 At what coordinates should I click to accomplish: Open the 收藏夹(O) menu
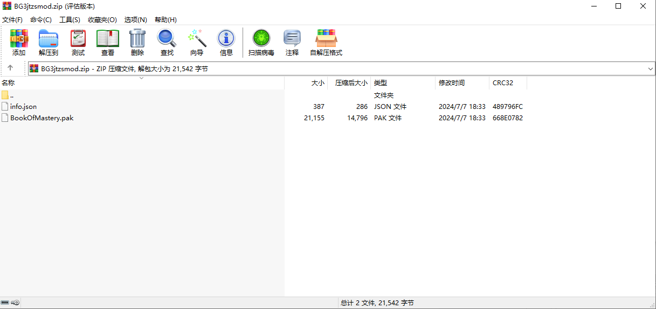click(102, 19)
